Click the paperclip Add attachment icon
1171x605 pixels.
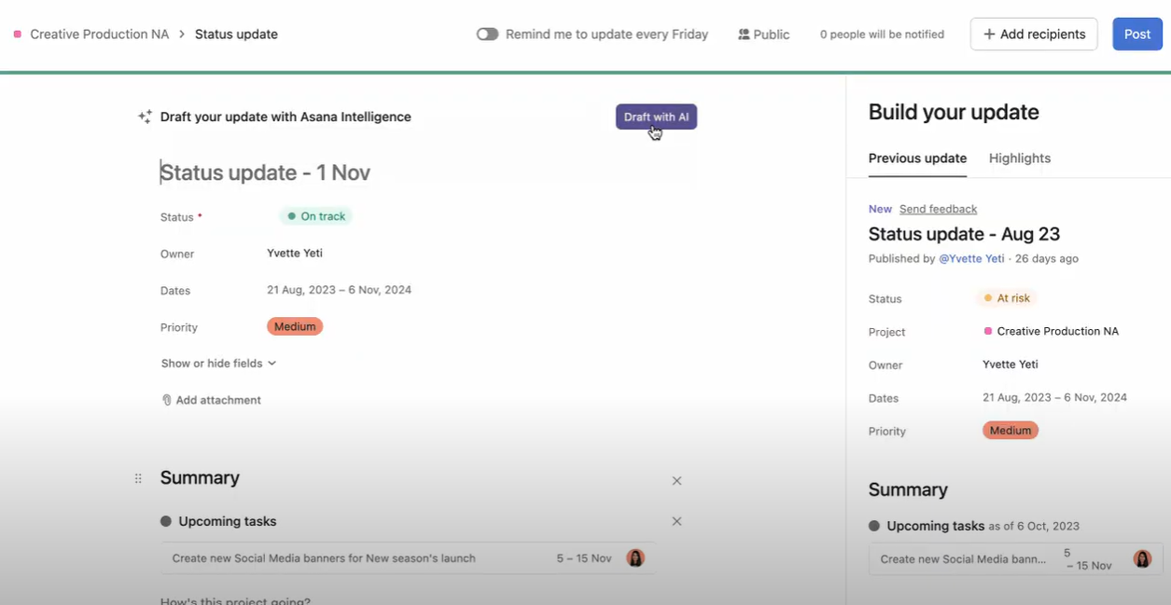point(167,400)
